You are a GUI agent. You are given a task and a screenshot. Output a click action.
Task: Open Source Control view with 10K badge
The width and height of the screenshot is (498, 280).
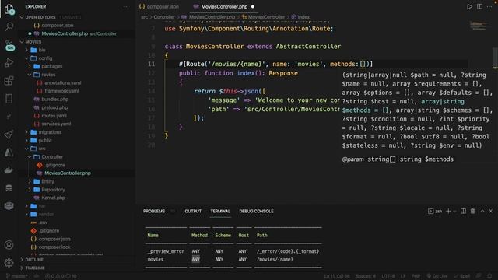[x=9, y=45]
